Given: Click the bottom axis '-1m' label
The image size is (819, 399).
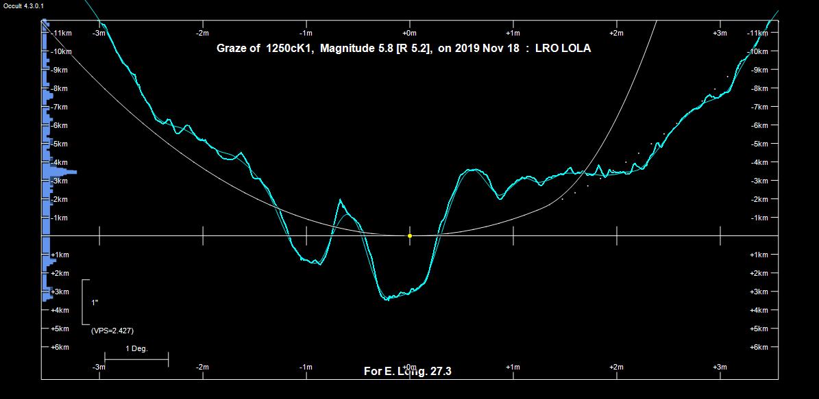Looking at the screenshot, I should coord(306,368).
